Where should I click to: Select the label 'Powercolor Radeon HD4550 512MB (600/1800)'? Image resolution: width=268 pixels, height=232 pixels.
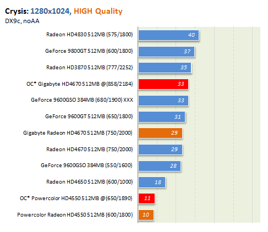point(75,214)
